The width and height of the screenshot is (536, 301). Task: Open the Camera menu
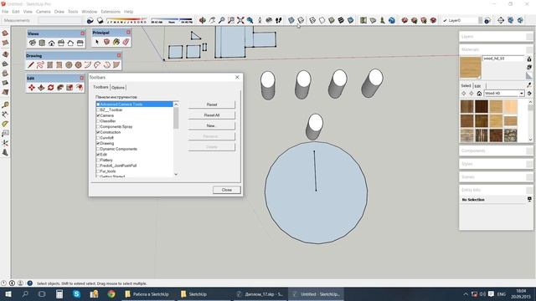(43, 12)
